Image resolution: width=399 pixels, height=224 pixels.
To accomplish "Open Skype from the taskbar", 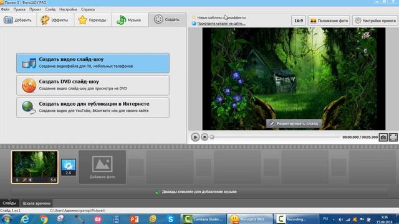I will click(170, 219).
